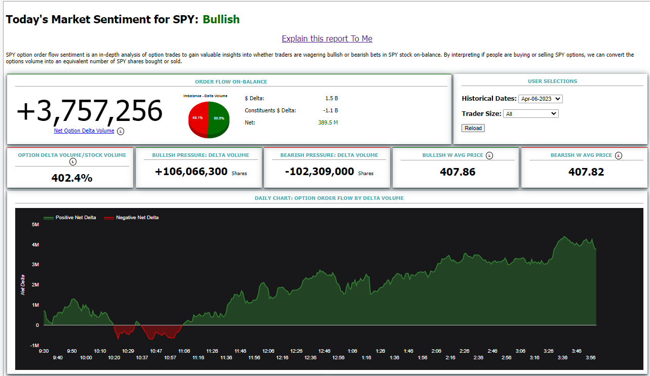Select the Constituents $ Delta -1.1 B value
Viewport: 650px width, 376px height.
tap(331, 110)
